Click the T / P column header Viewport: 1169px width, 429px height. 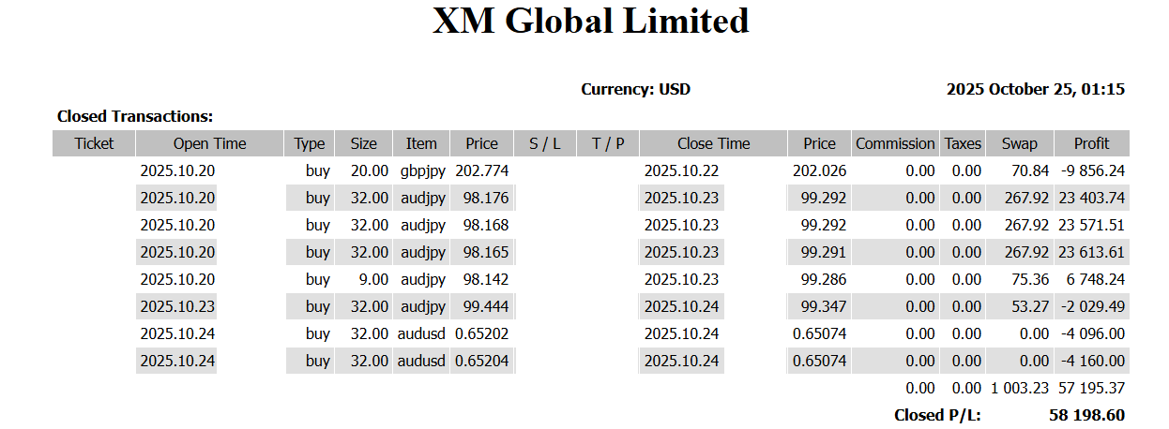click(x=608, y=143)
